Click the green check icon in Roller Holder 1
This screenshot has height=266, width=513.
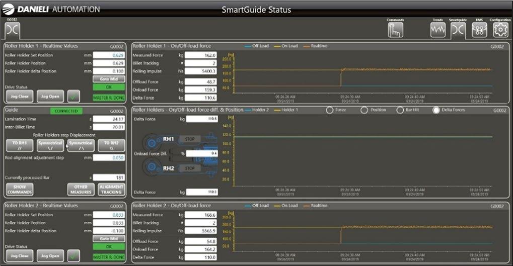pos(74,97)
